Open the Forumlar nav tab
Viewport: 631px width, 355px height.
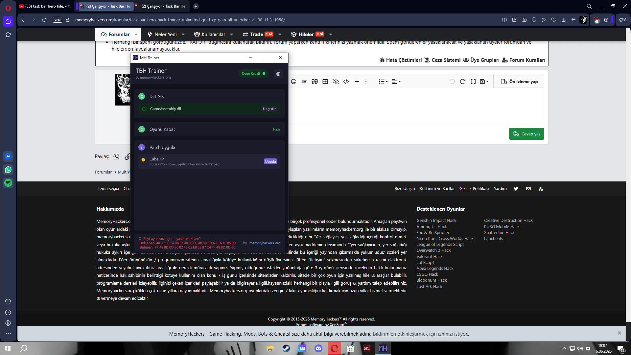[x=115, y=34]
